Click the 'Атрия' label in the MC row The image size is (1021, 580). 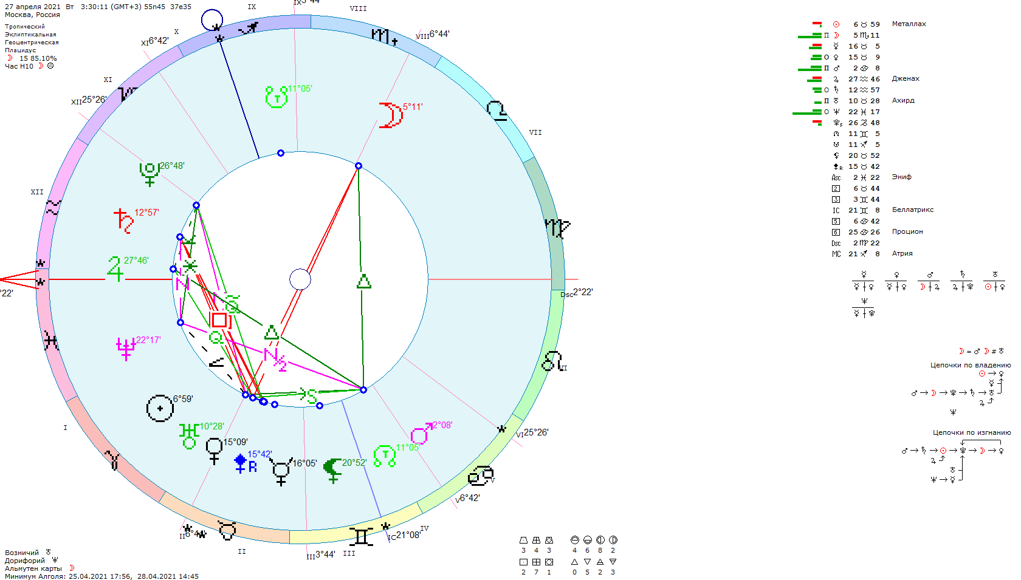[x=902, y=254]
